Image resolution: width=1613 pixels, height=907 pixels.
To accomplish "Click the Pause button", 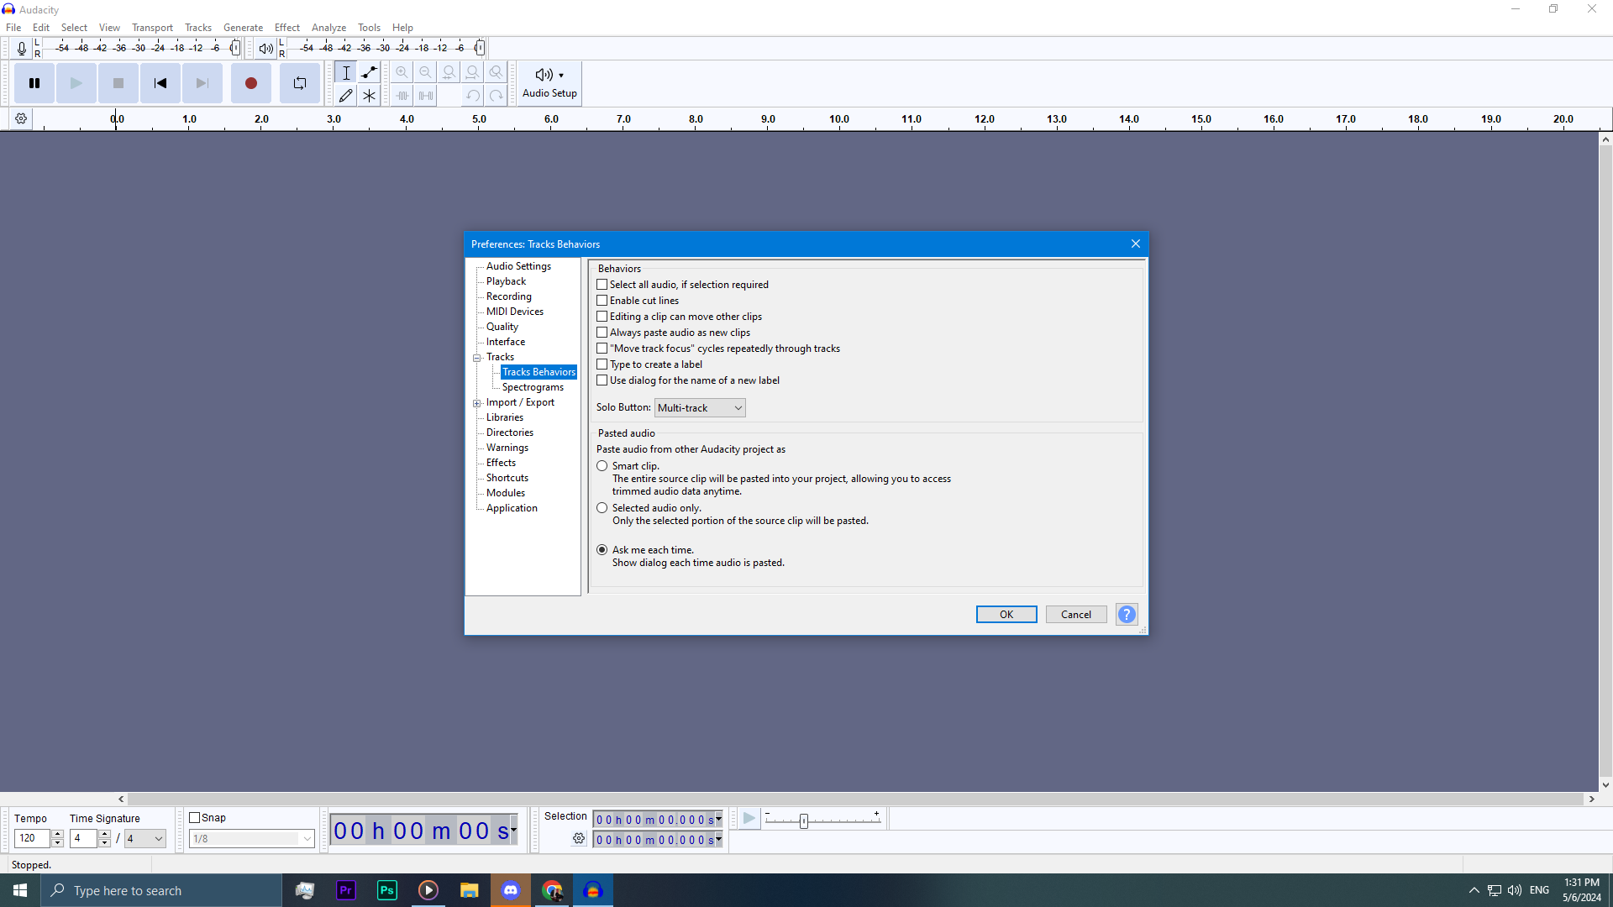I will (x=34, y=83).
